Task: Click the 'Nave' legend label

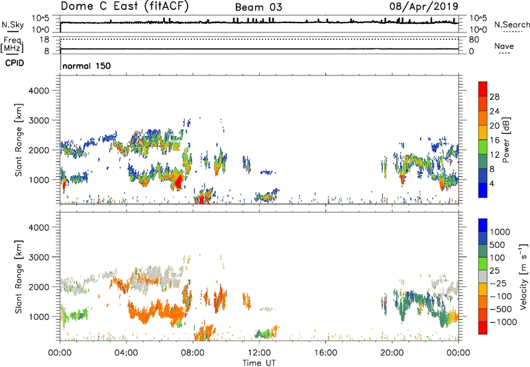Action: coord(504,46)
